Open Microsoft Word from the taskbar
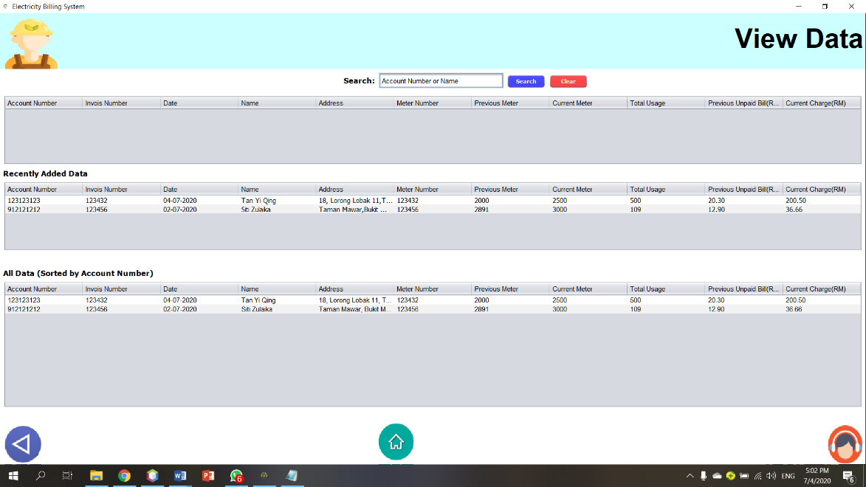The image size is (866, 487). click(180, 475)
